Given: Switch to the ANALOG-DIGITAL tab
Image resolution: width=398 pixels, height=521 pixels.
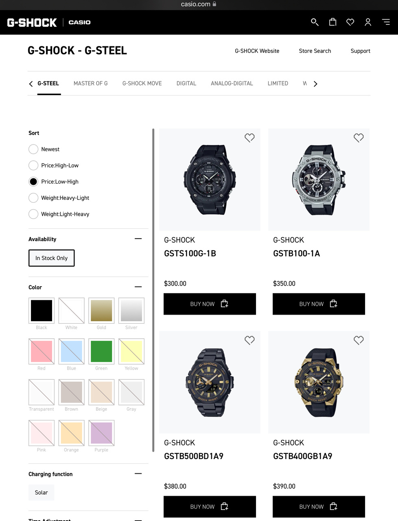Looking at the screenshot, I should 232,83.
